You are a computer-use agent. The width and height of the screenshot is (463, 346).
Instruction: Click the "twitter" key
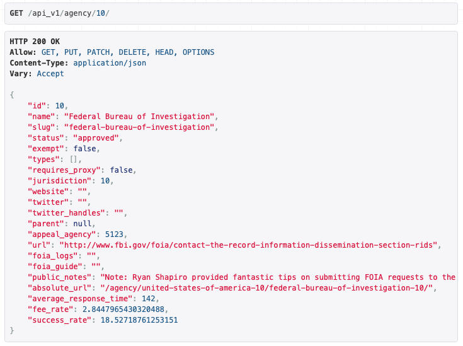tap(48, 202)
